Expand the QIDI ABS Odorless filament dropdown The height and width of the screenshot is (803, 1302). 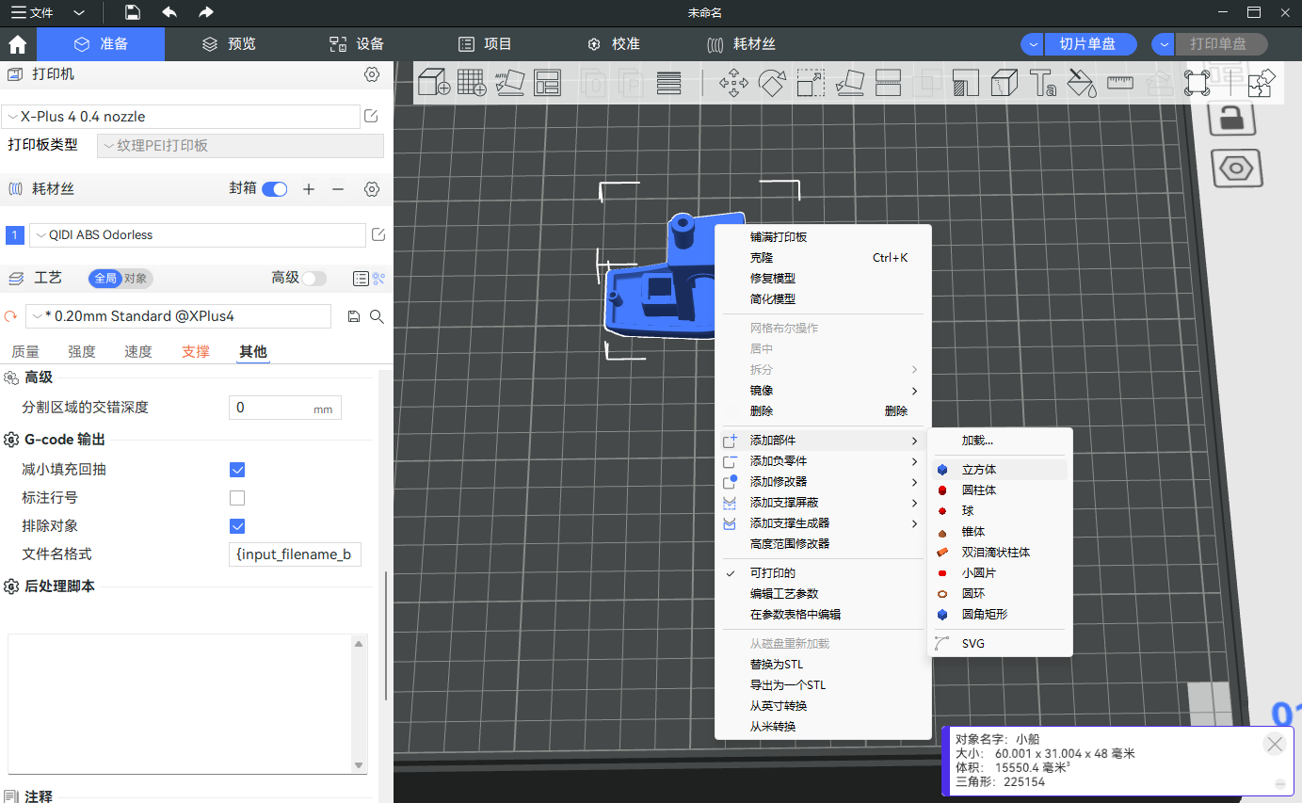point(197,235)
